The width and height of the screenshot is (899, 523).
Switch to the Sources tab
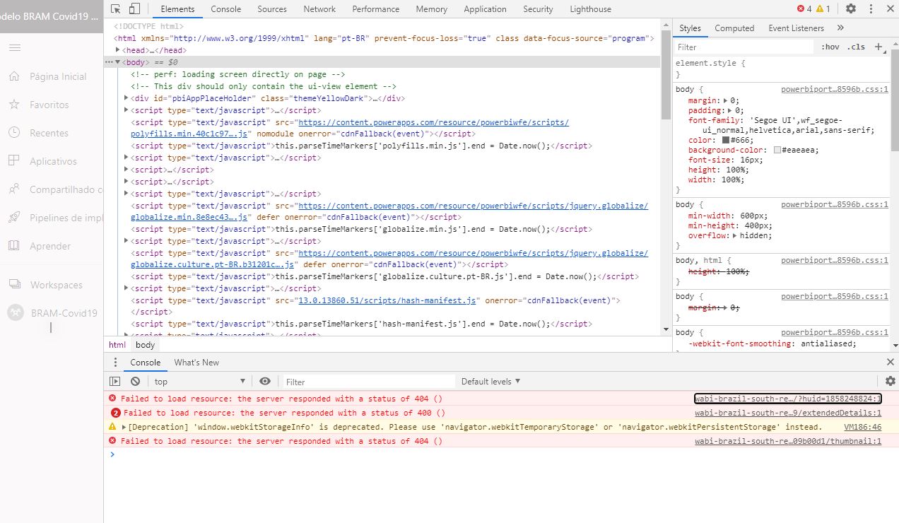(272, 9)
